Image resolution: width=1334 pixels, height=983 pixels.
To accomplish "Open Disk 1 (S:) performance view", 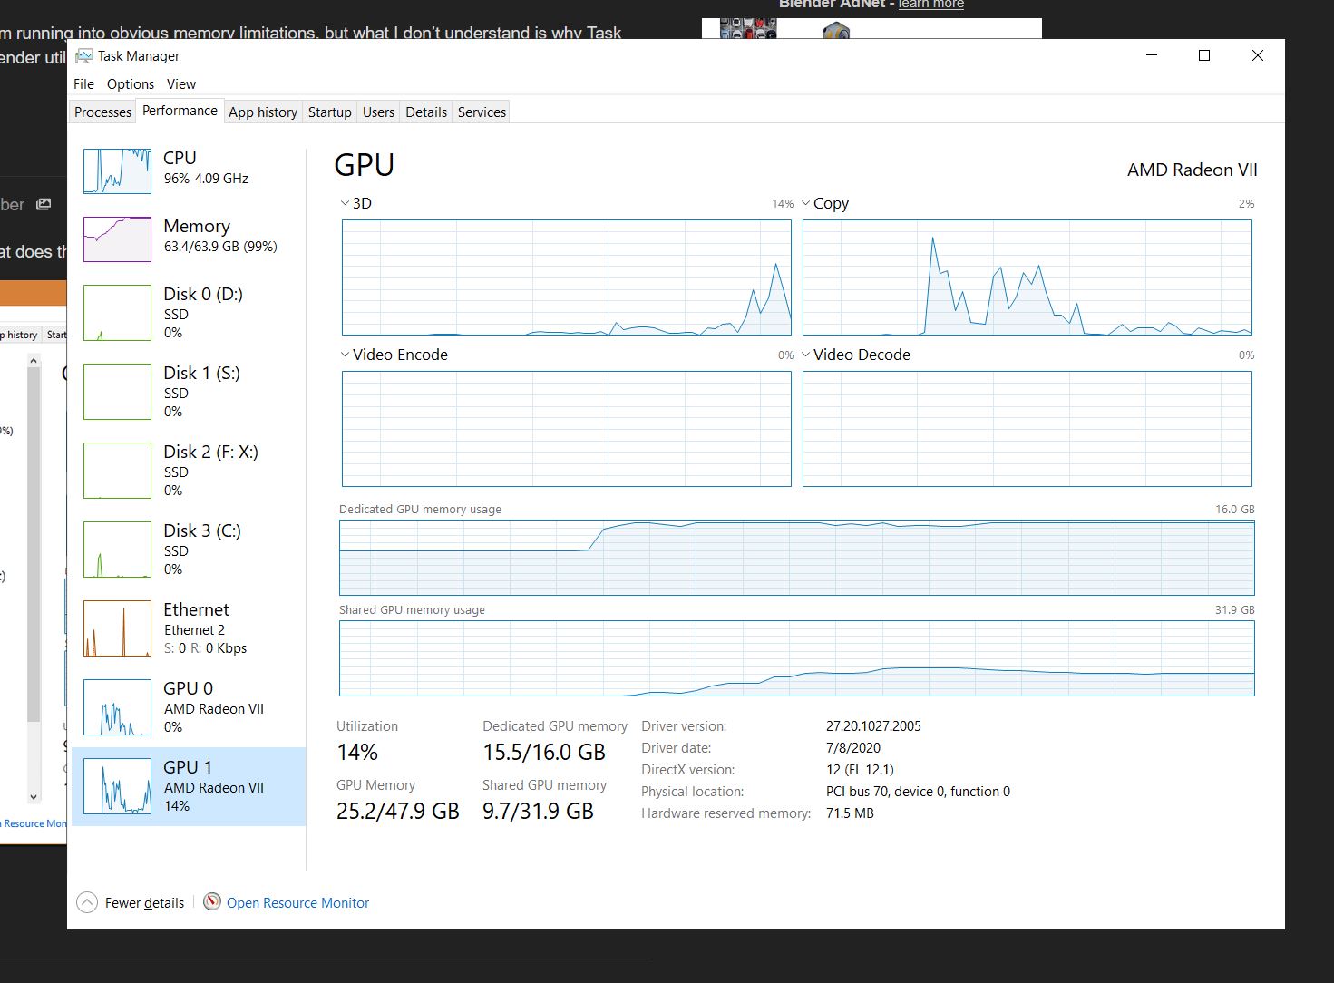I will tap(189, 392).
